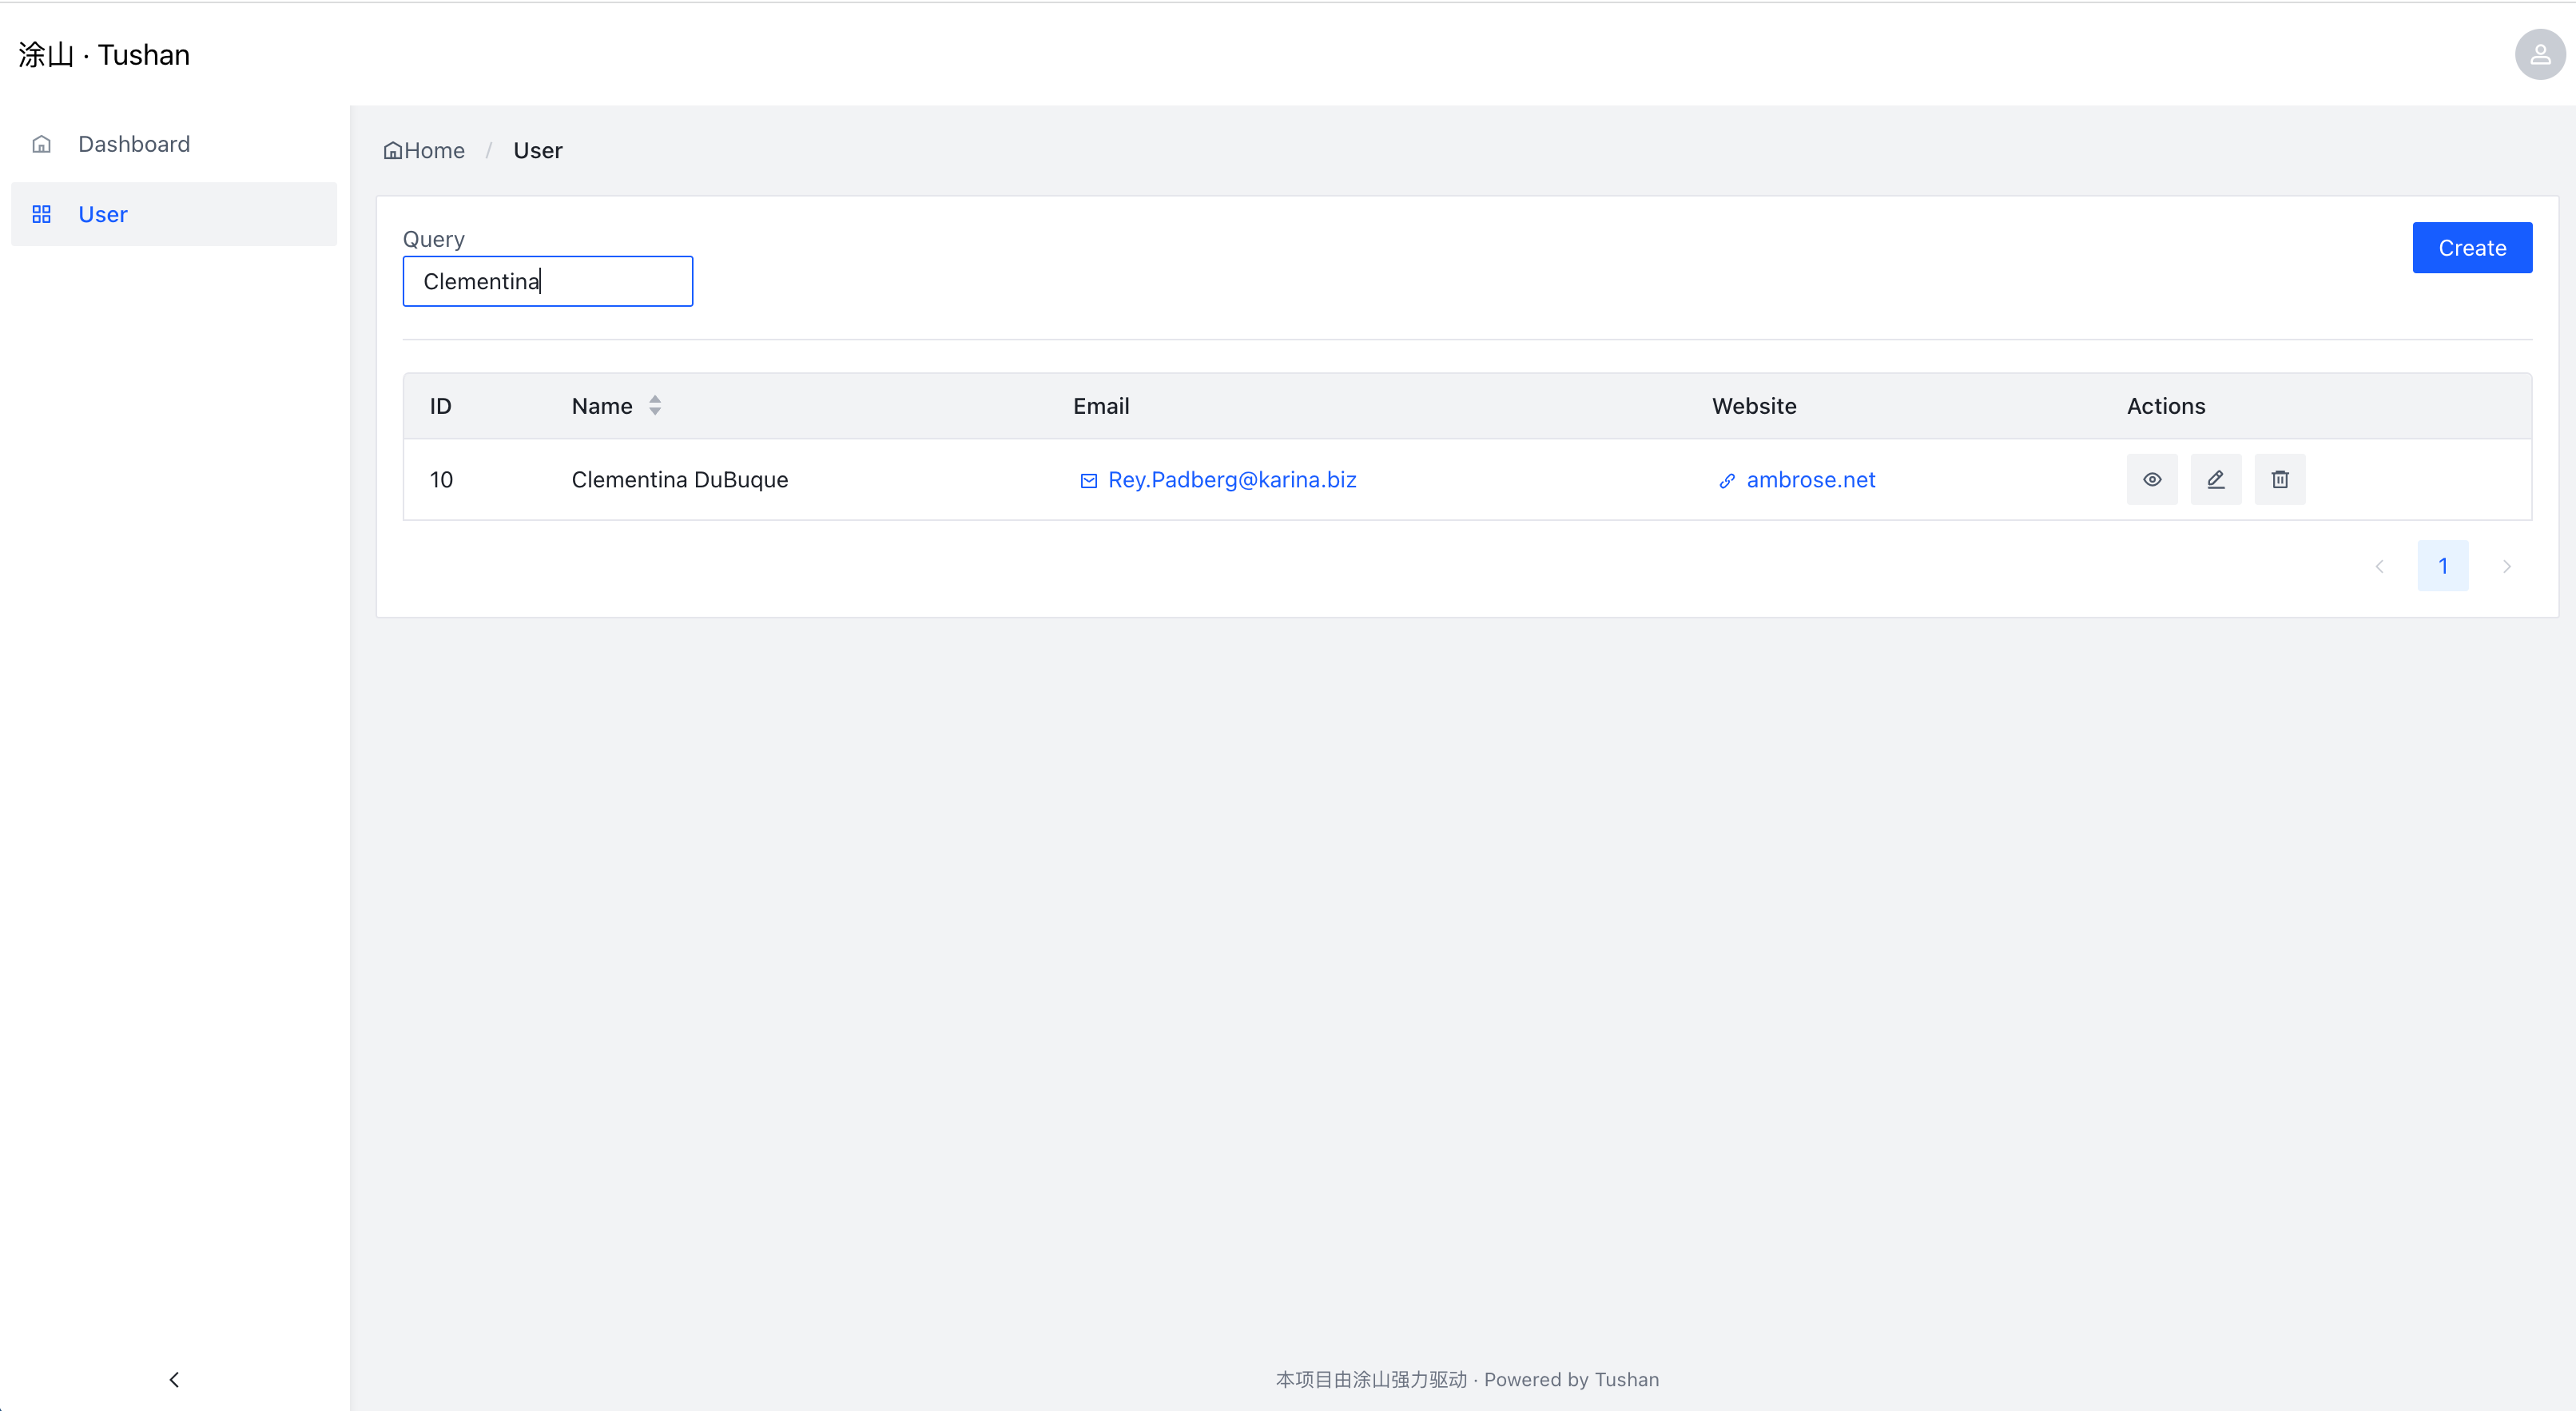Focus the Query search input field

click(547, 281)
